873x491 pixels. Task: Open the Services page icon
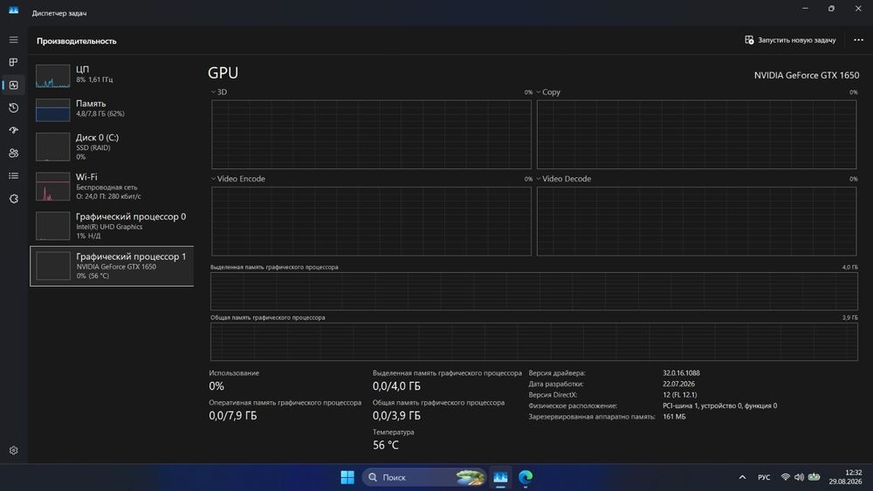pos(13,199)
